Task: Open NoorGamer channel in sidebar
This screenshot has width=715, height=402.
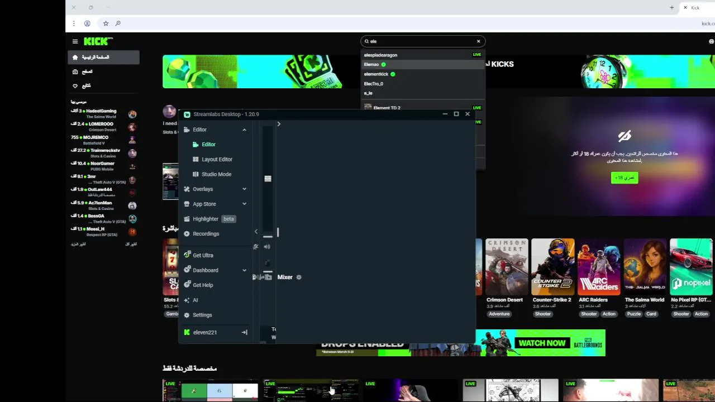Action: pos(103,166)
